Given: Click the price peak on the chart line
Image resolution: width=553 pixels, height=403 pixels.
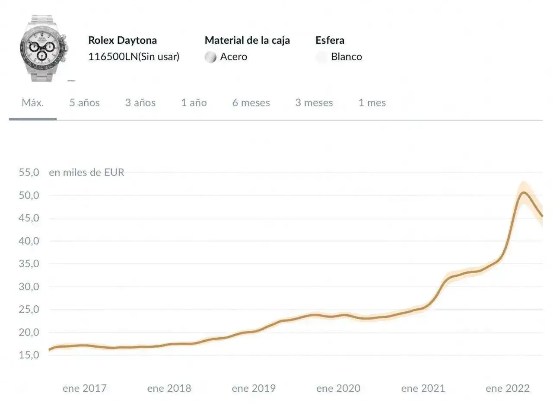Looking at the screenshot, I should click(523, 192).
